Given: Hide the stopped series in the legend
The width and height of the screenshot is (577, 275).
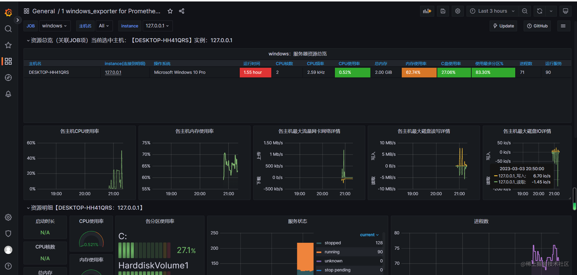Looking at the screenshot, I should coord(332,243).
